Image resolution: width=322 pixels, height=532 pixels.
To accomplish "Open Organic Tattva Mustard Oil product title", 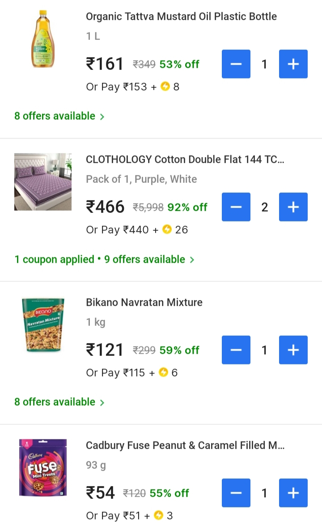I will click(181, 17).
